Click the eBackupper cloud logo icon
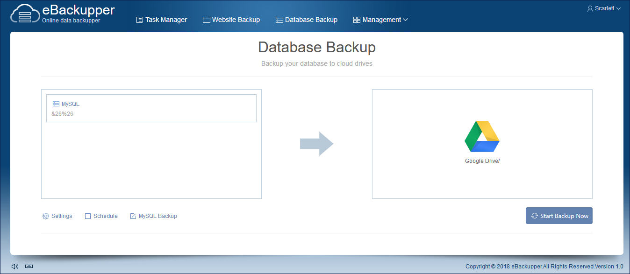Screen dimensions: 630x274 (x=24, y=13)
